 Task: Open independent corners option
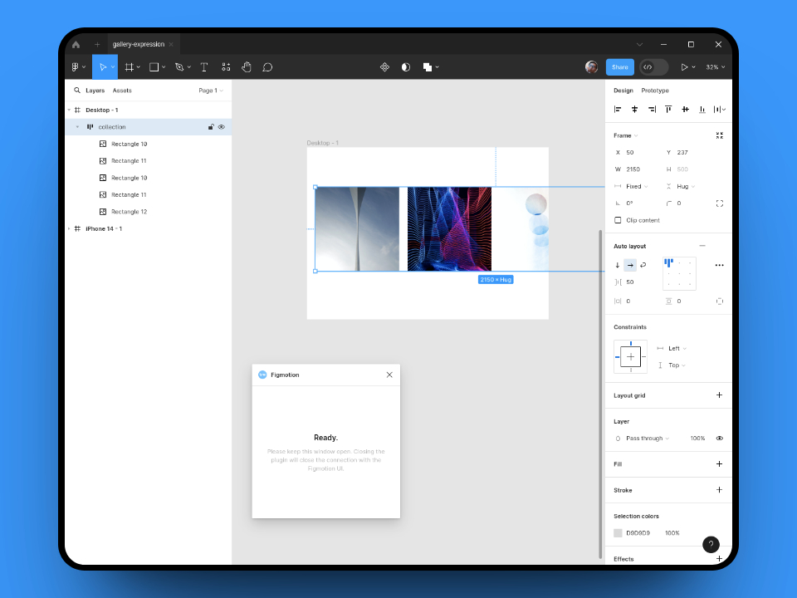[719, 203]
